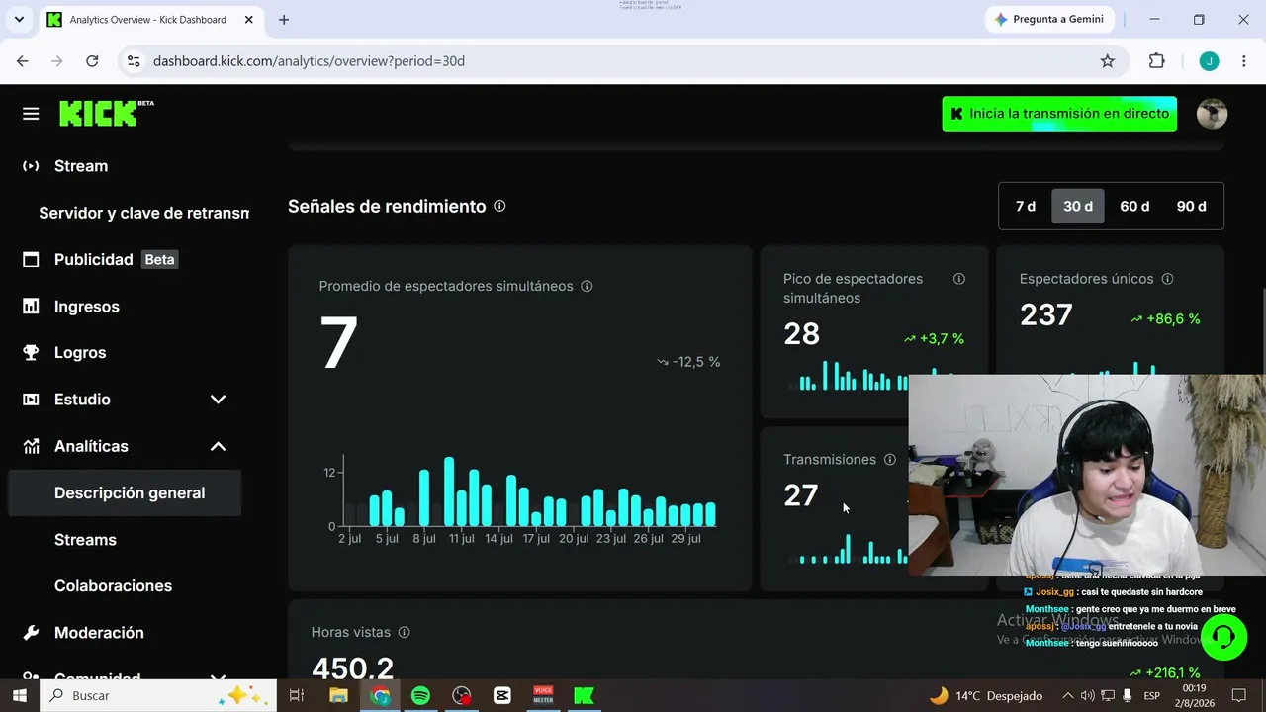1266x712 pixels.
Task: Open the user avatar menu
Action: [1212, 114]
